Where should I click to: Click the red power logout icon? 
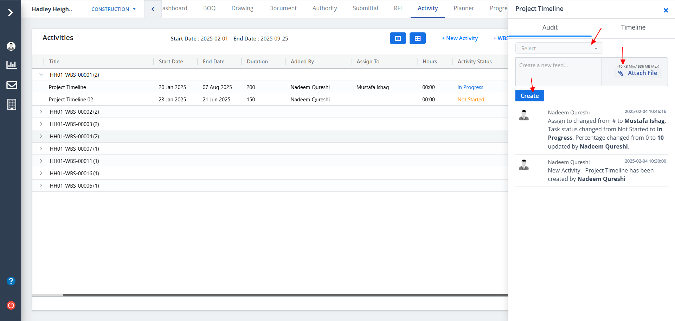click(11, 305)
